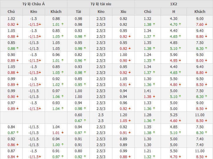The width and height of the screenshot is (213, 159).
Task: Click the H column header
Action: point(174,12)
